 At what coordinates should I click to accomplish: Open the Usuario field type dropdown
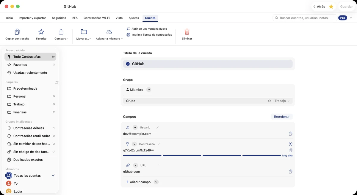pyautogui.click(x=135, y=128)
